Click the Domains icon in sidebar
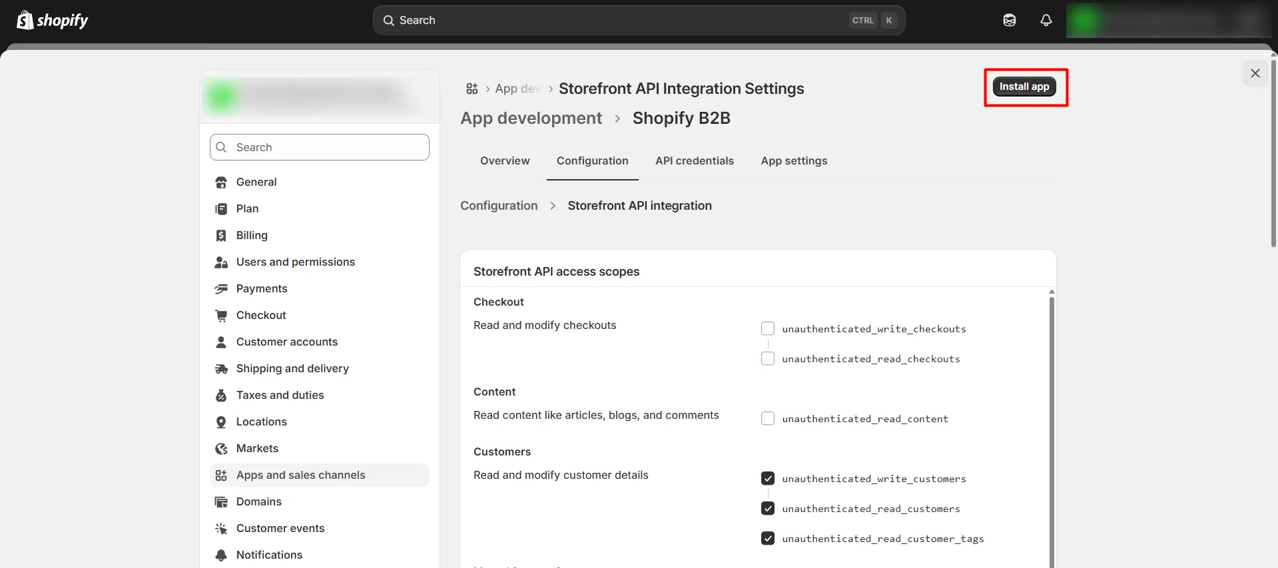Viewport: 1278px width, 568px height. click(221, 502)
